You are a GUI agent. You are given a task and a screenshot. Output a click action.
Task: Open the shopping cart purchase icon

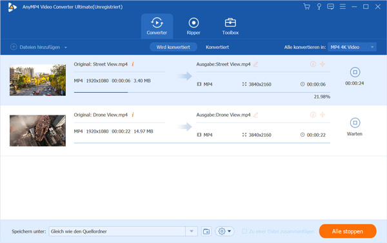click(306, 6)
